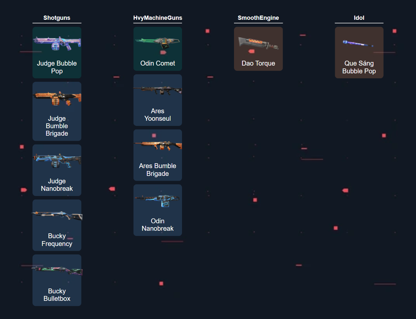
Task: Open the Idol category heading
Action: [359, 18]
